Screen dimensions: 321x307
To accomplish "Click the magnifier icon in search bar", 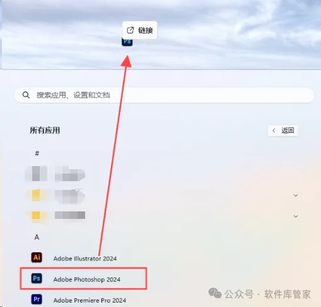I will 26,95.
